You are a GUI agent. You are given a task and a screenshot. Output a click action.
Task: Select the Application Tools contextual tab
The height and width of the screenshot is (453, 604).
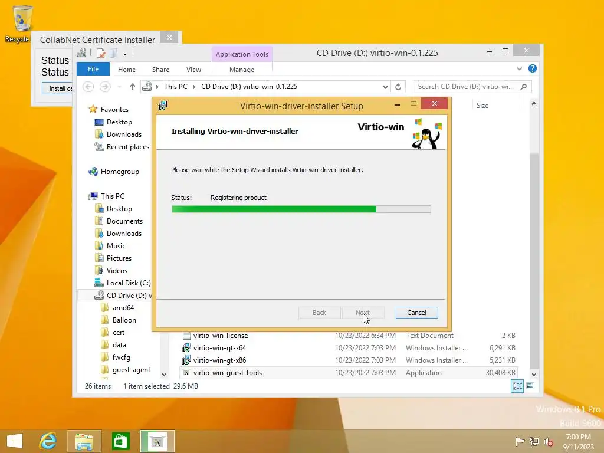point(242,54)
